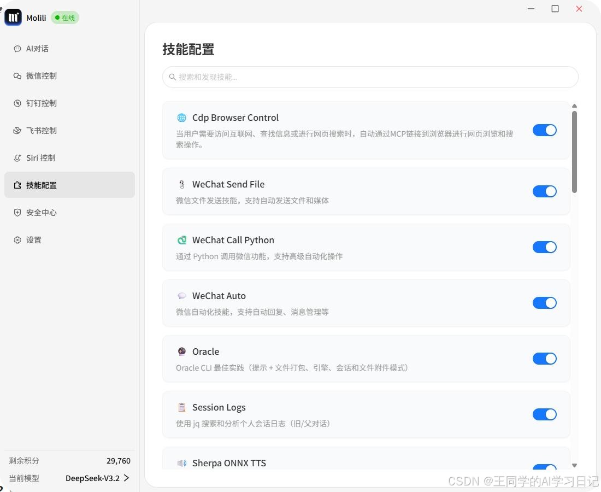Viewport: 601px width, 492px height.
Task: Click the WeChat Send File paperclip icon
Action: (182, 184)
